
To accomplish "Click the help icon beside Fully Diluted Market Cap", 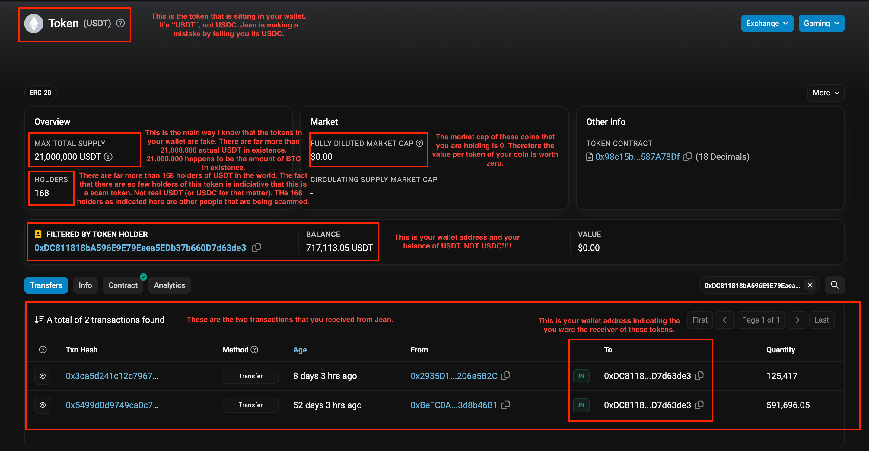I will coord(419,143).
